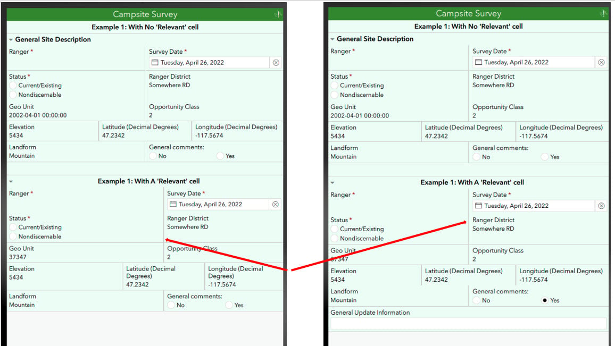Select Nondiscernable in right survey's second section
The height and width of the screenshot is (346, 615).
tap(335, 238)
